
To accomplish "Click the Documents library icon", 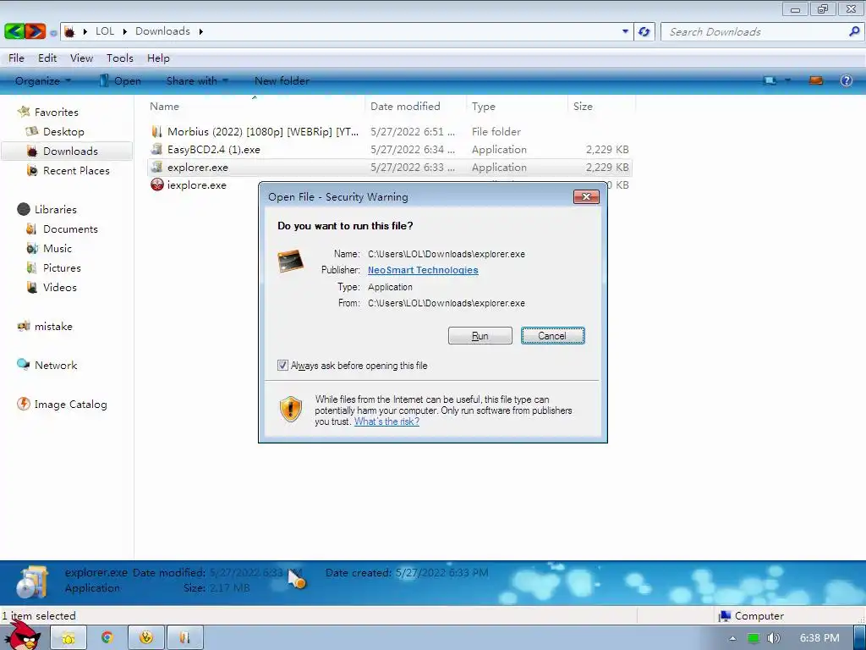I will pyautogui.click(x=31, y=229).
